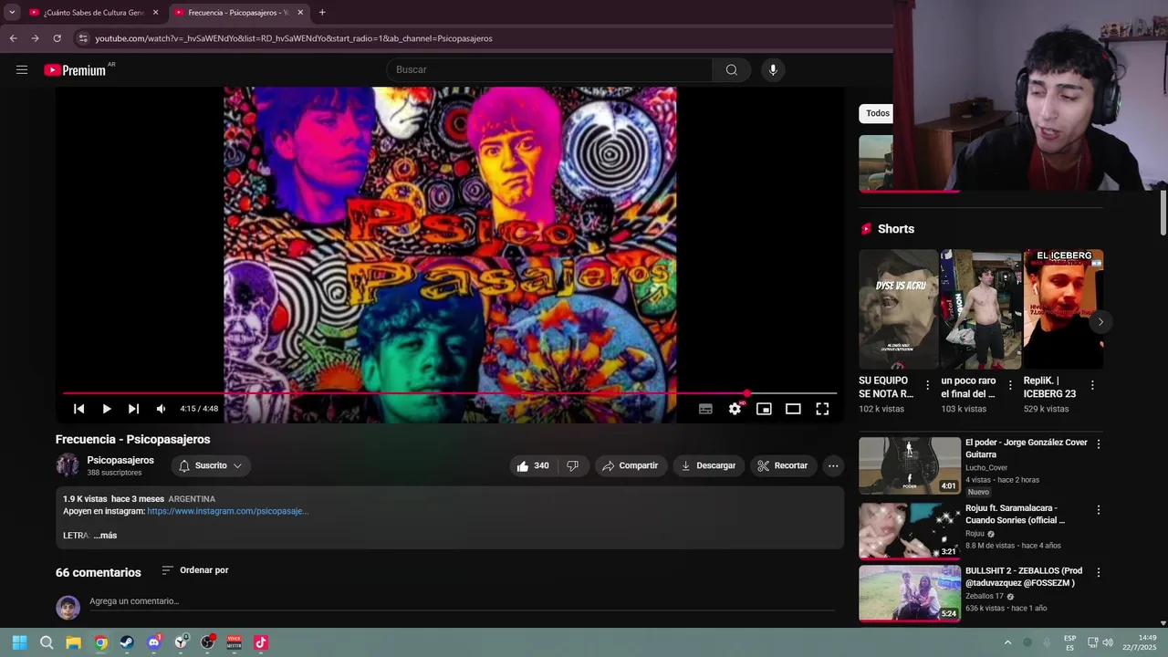Open the Psicopasajeros channel name link
The width and height of the screenshot is (1168, 657).
(x=120, y=461)
